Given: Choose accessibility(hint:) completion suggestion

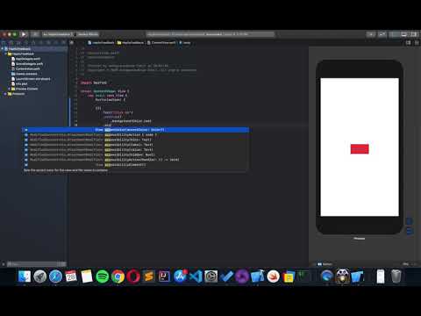Looking at the screenshot, I should (136, 140).
